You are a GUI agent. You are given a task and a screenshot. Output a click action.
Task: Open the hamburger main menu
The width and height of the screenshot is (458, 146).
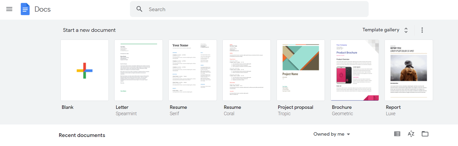tap(9, 9)
